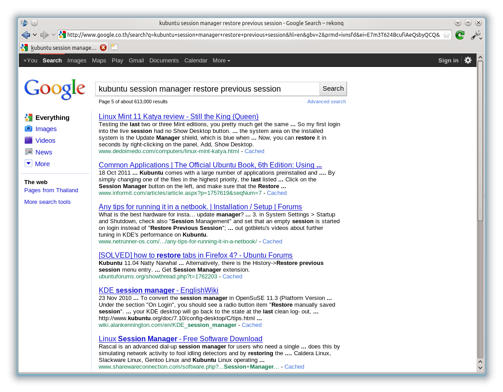Open the rekonq tools wrench icon
The image size is (503, 392).
(476, 35)
